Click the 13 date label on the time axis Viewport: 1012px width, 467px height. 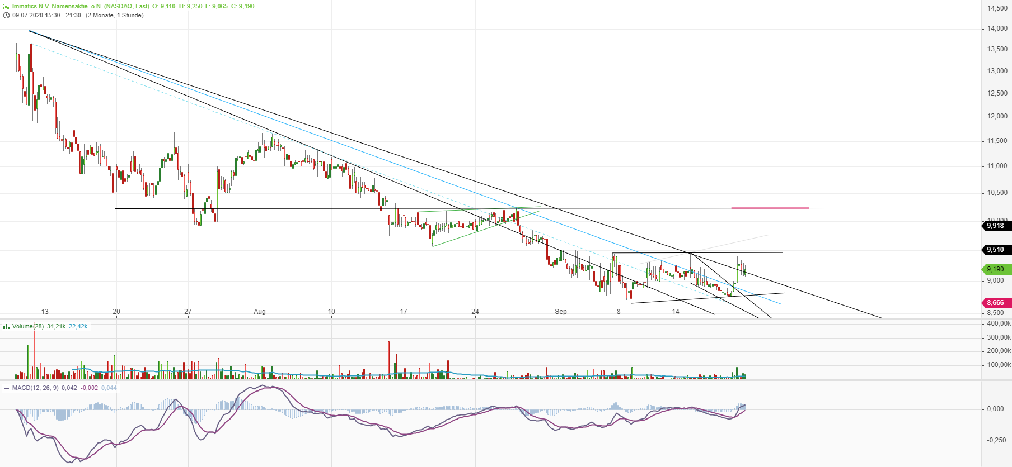(x=45, y=312)
